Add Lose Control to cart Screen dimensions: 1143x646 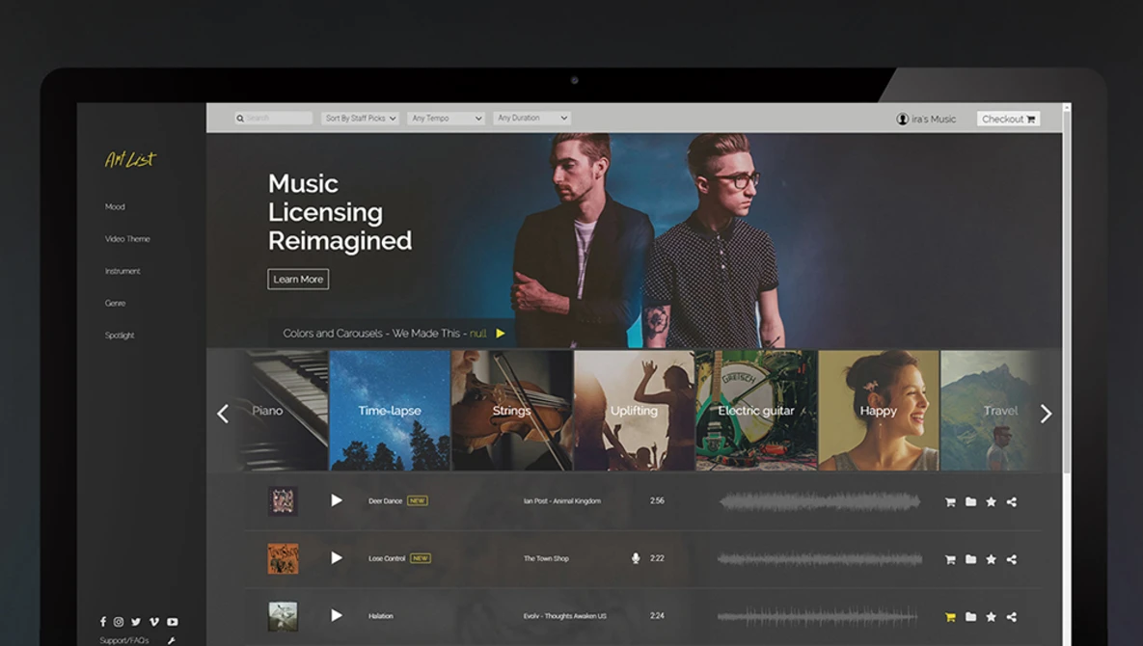pos(950,559)
